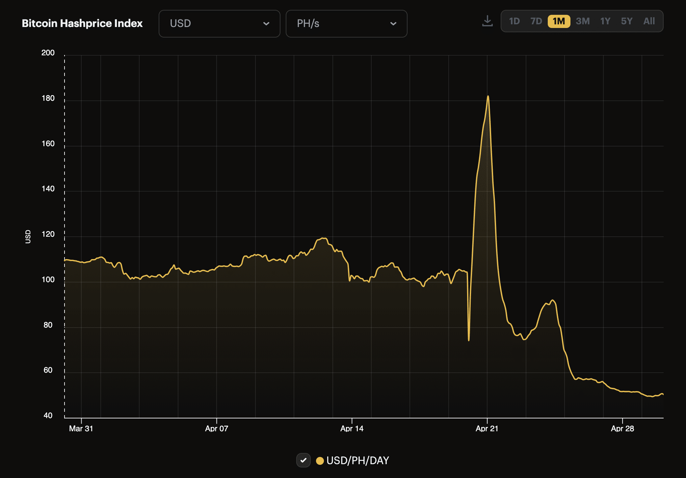
Task: Switch to the 1Y time range
Action: 605,21
